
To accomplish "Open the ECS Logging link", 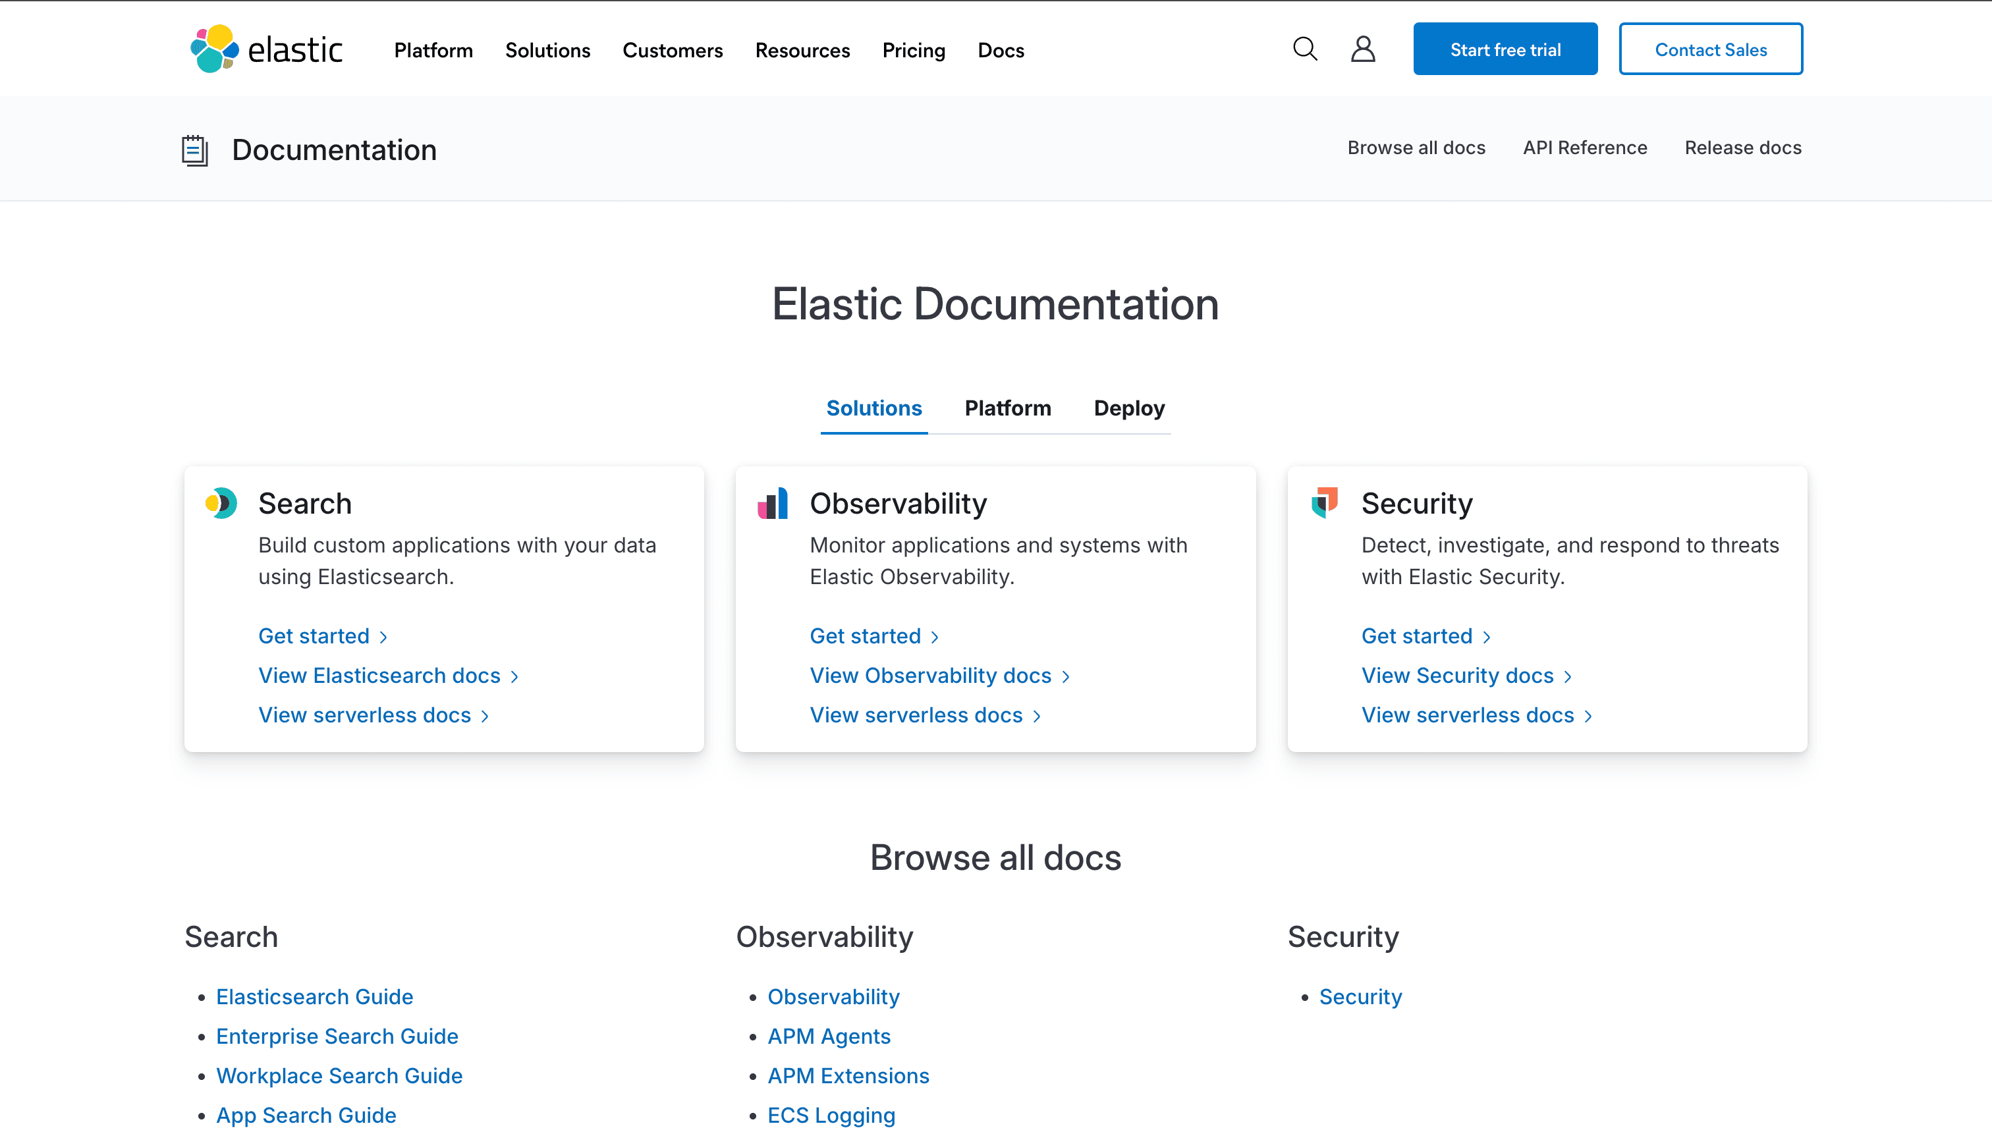I will [831, 1116].
